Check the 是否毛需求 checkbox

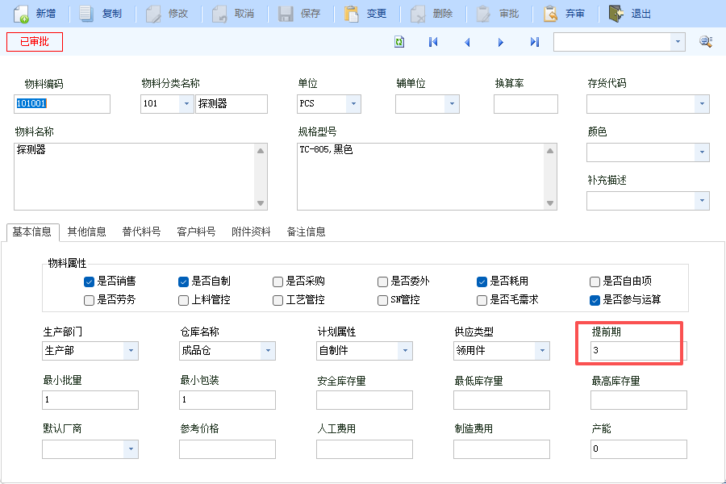pyautogui.click(x=482, y=301)
